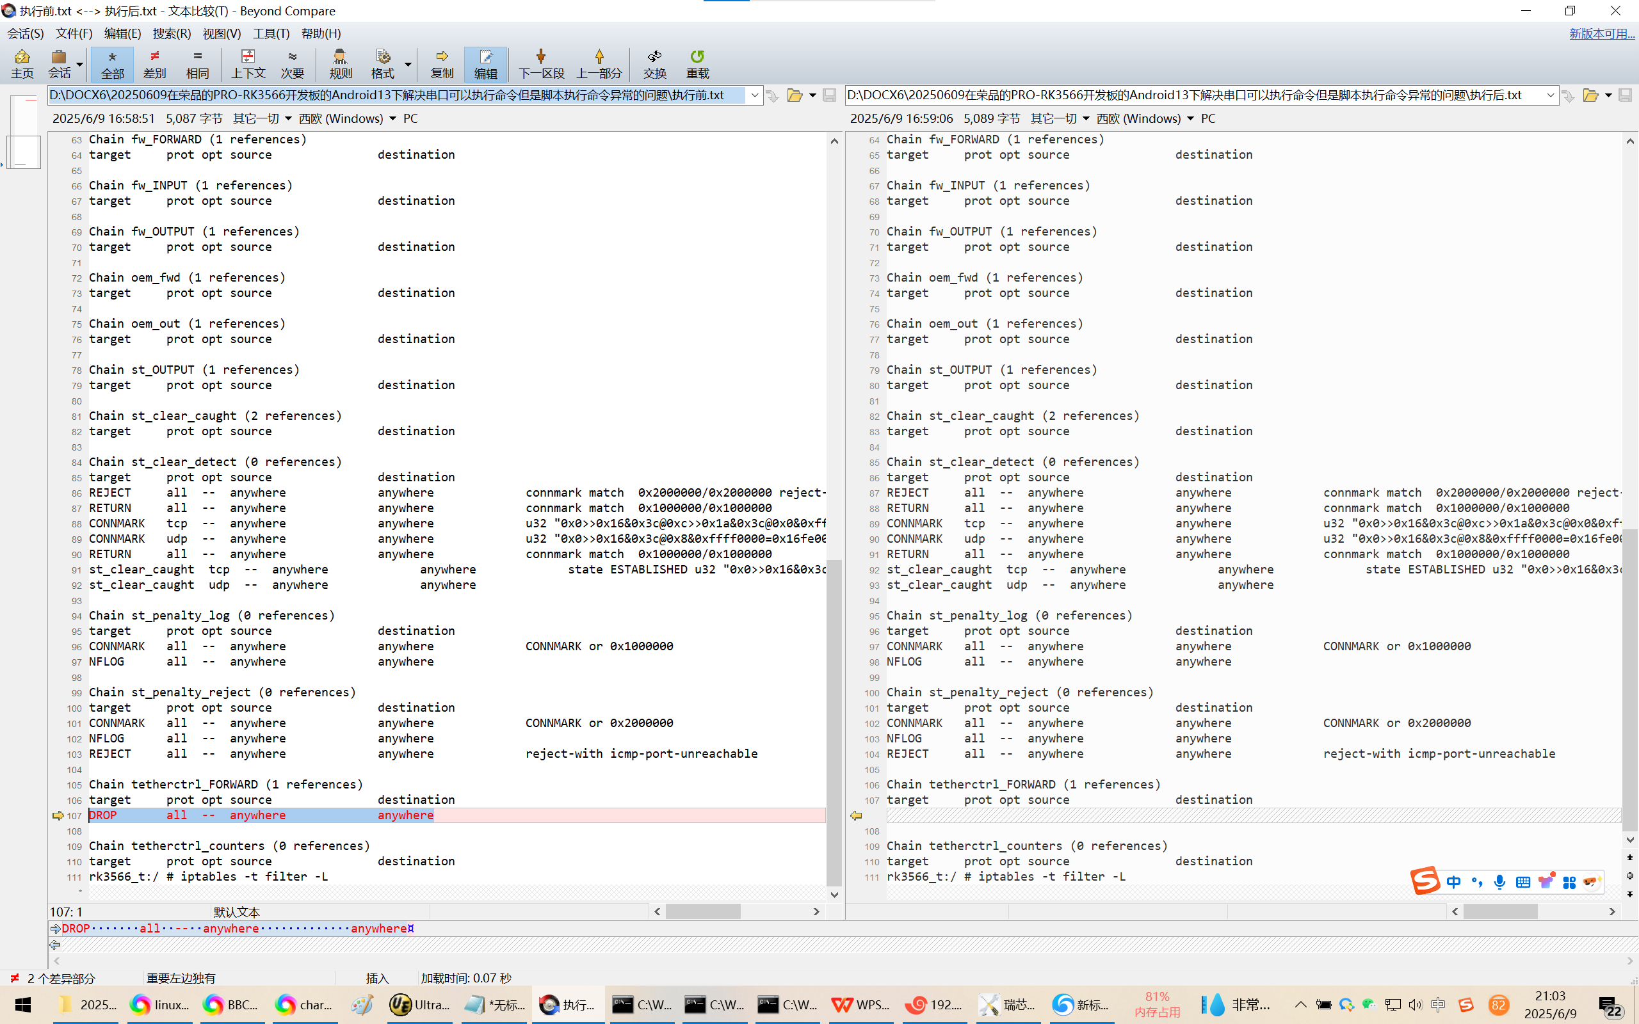
Task: Open the Tools (工具) menu
Action: tap(270, 33)
